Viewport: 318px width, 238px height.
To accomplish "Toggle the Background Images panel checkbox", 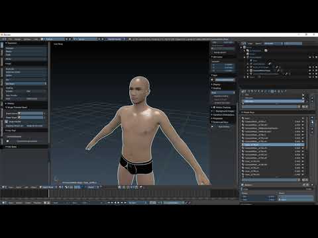I will point(214,111).
